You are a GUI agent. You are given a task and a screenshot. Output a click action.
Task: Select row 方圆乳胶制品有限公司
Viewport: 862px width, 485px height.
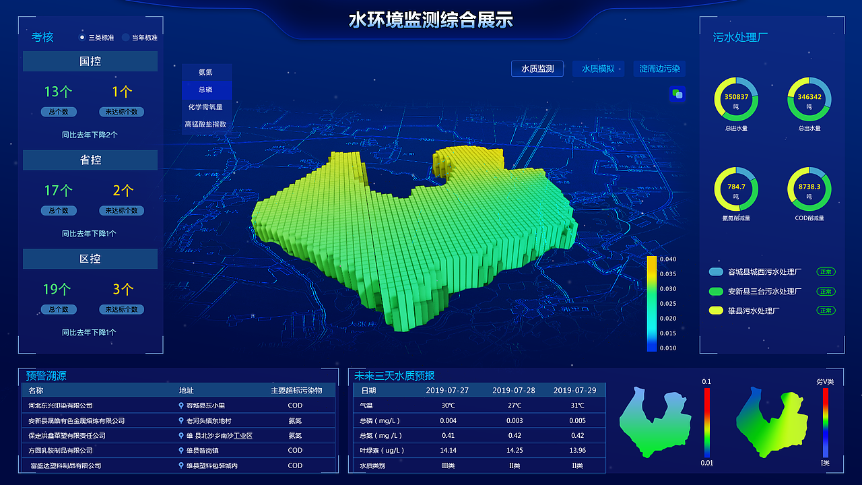178,450
